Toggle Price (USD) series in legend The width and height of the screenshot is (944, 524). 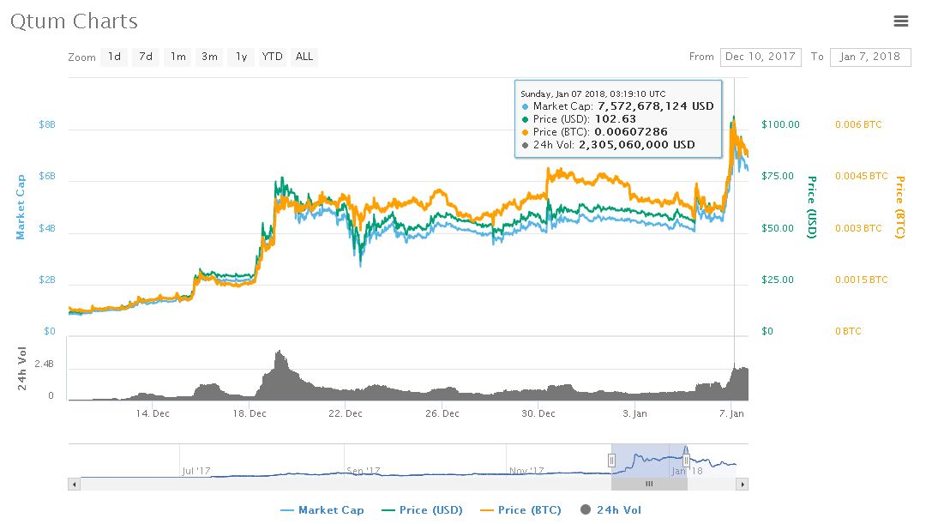(x=422, y=510)
